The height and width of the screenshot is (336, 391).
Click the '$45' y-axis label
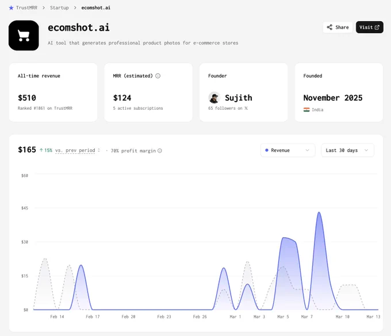(25, 208)
